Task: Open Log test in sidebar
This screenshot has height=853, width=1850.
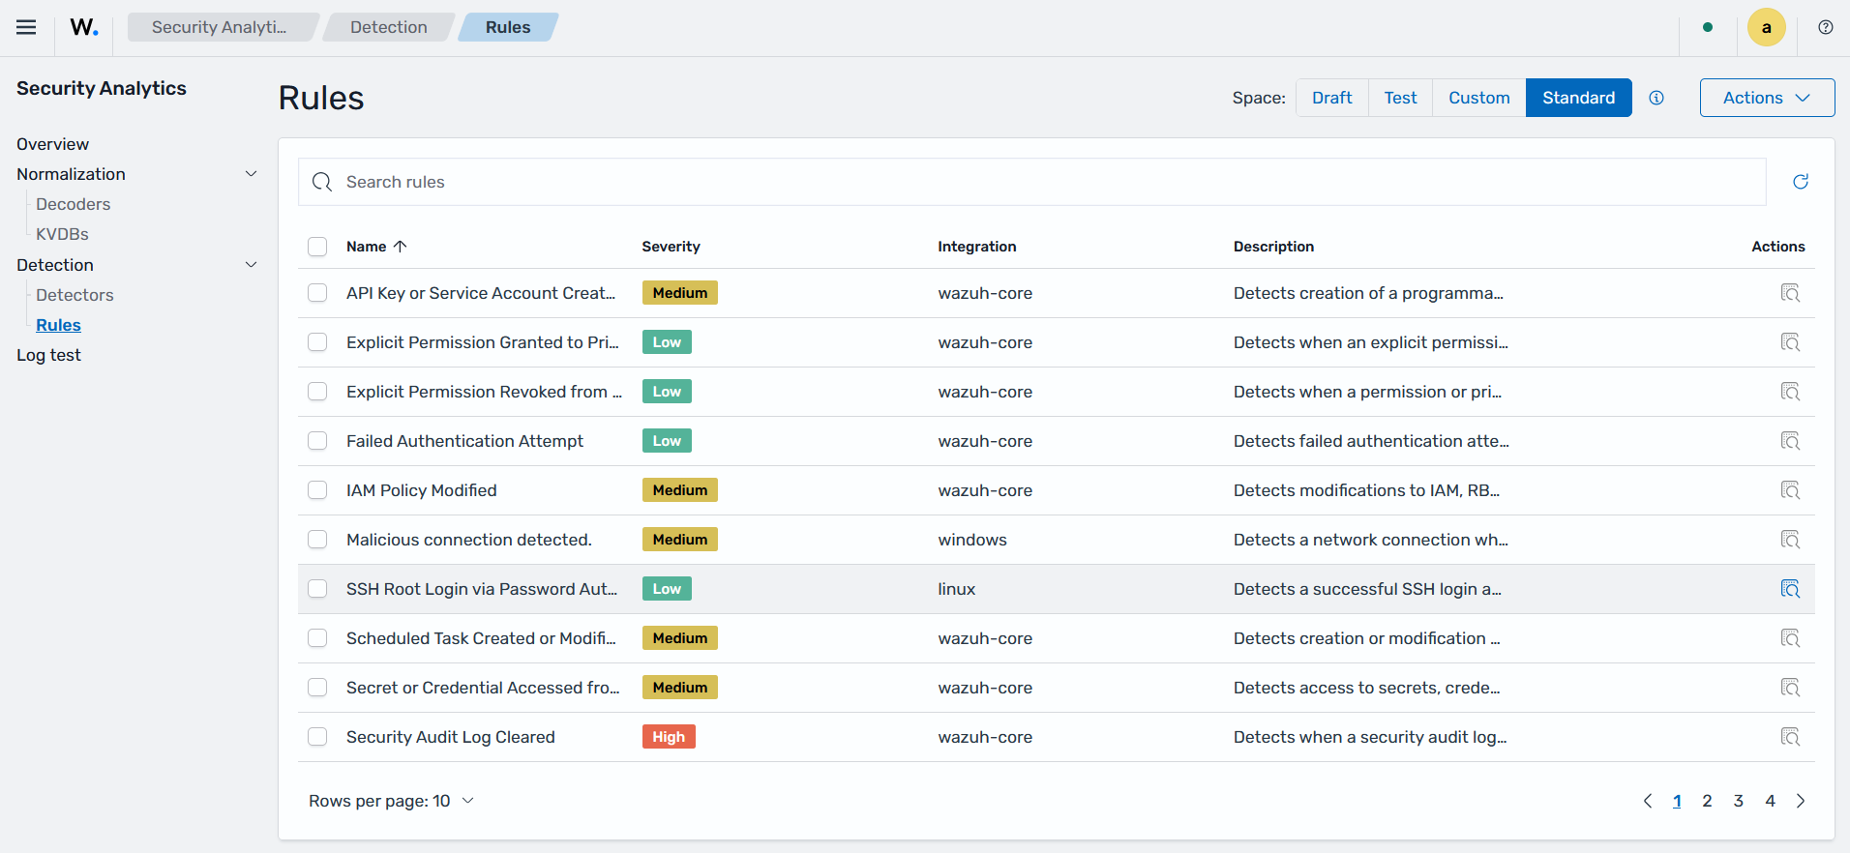Action: [x=48, y=355]
